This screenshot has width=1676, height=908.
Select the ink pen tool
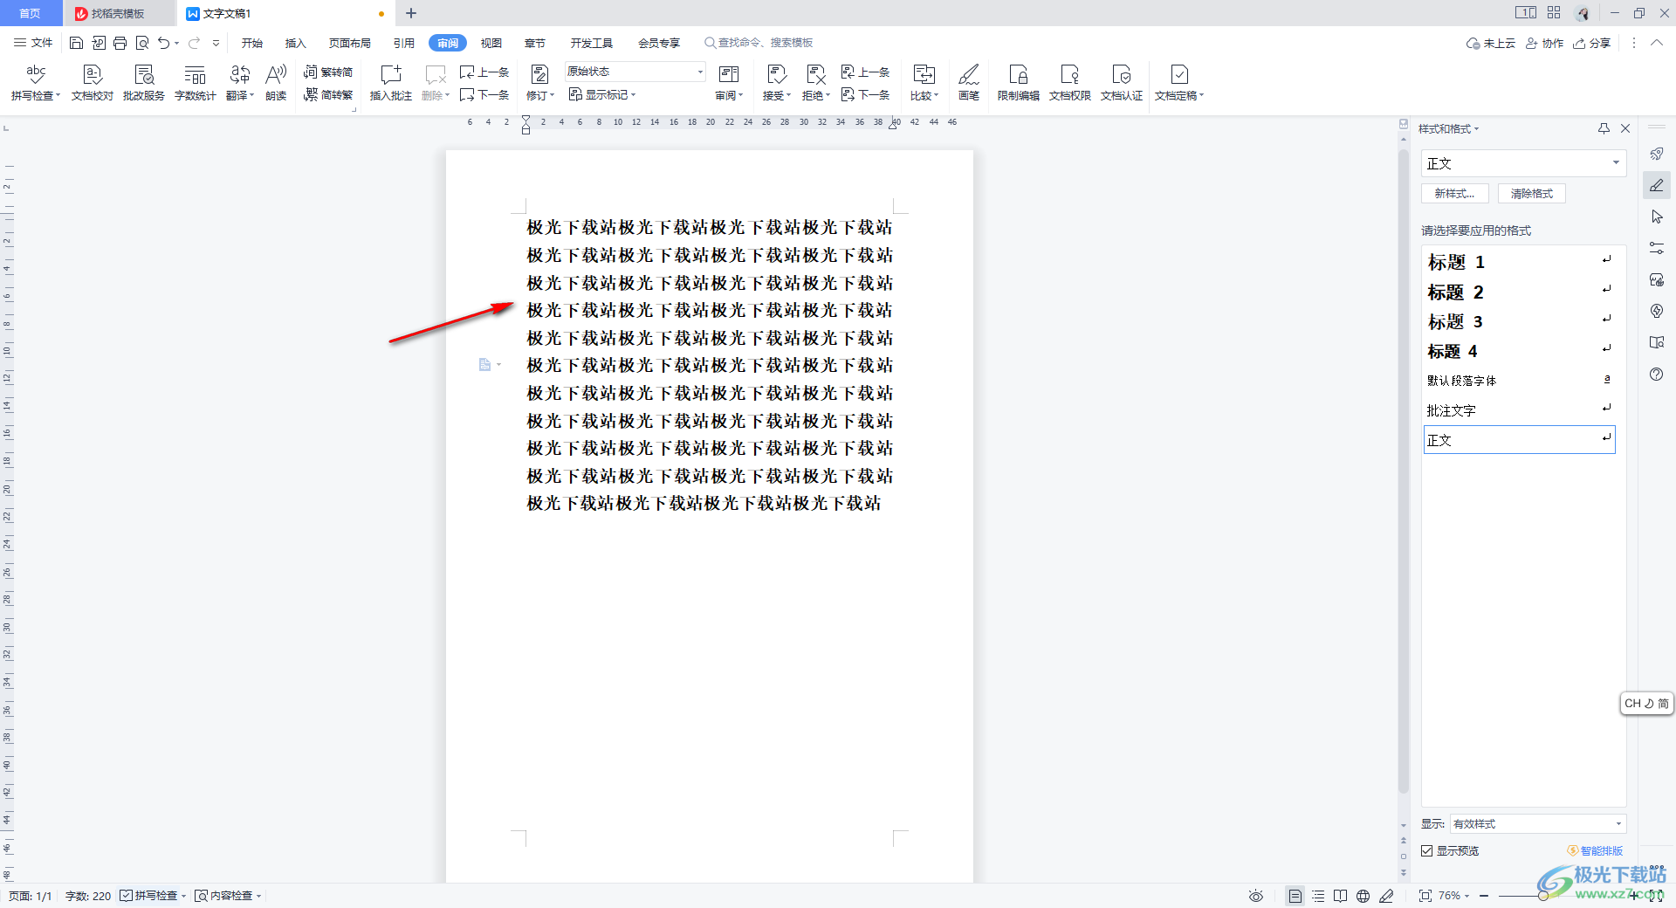point(969,83)
